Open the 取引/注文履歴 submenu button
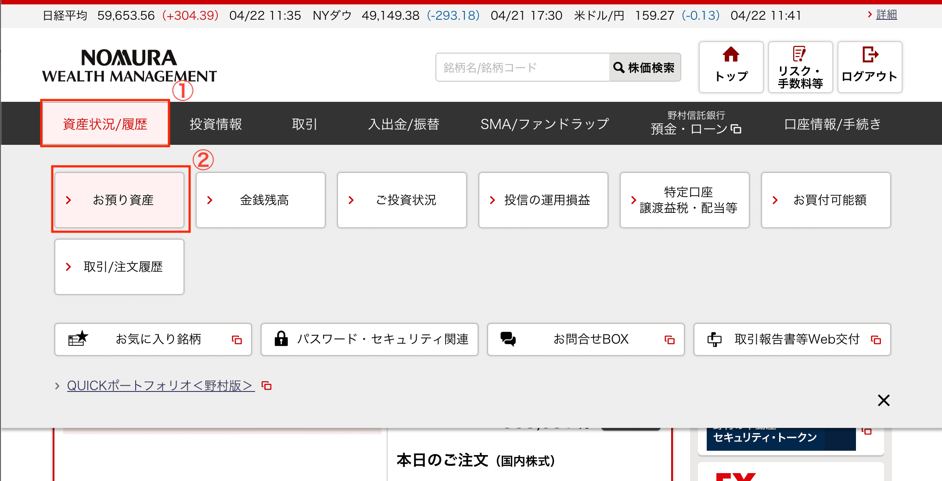The width and height of the screenshot is (942, 481). point(119,267)
